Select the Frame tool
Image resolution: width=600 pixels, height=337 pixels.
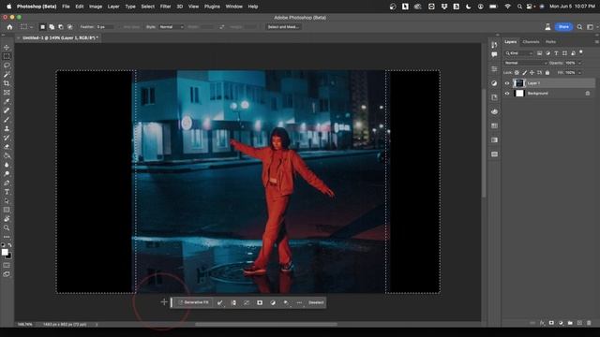pyautogui.click(x=7, y=93)
